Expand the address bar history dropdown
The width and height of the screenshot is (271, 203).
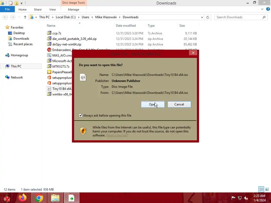202,17
